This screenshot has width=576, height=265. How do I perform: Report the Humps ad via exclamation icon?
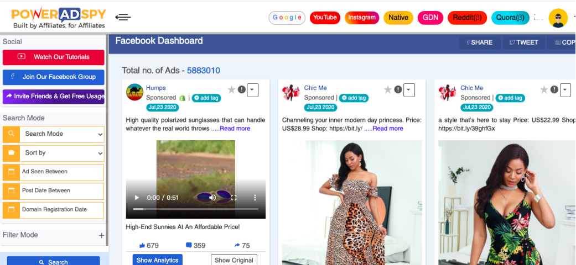coord(241,89)
